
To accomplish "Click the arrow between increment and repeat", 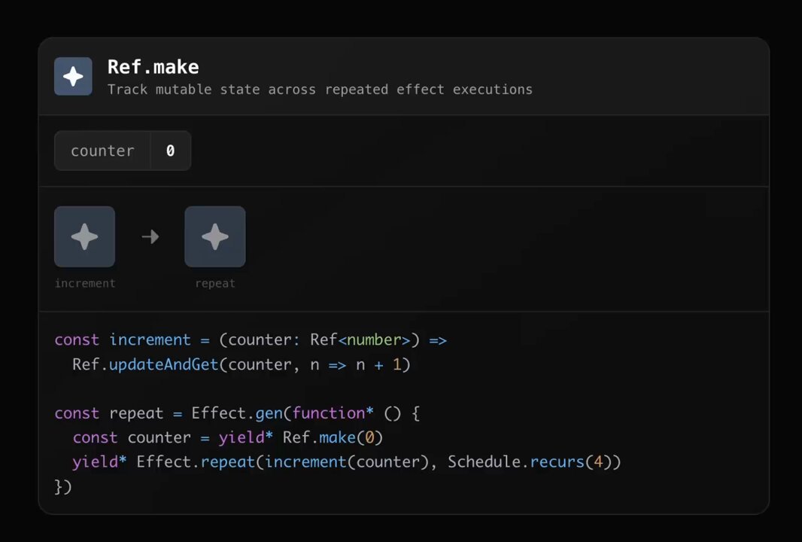I will pyautogui.click(x=150, y=236).
